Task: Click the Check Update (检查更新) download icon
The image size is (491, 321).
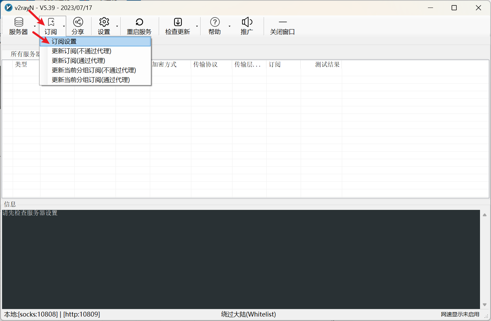Action: pyautogui.click(x=178, y=22)
